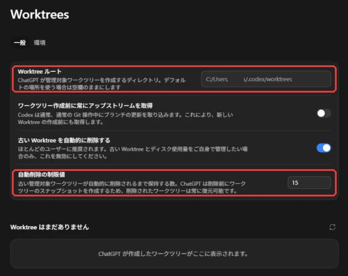Enable ワークツリー作成前に常にアップストリームを取得 toggle

[324, 113]
